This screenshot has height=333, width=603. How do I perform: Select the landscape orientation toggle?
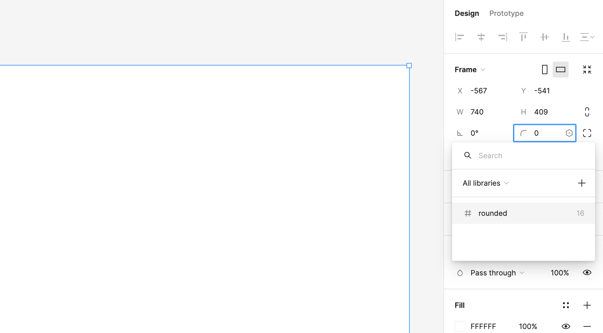[561, 70]
